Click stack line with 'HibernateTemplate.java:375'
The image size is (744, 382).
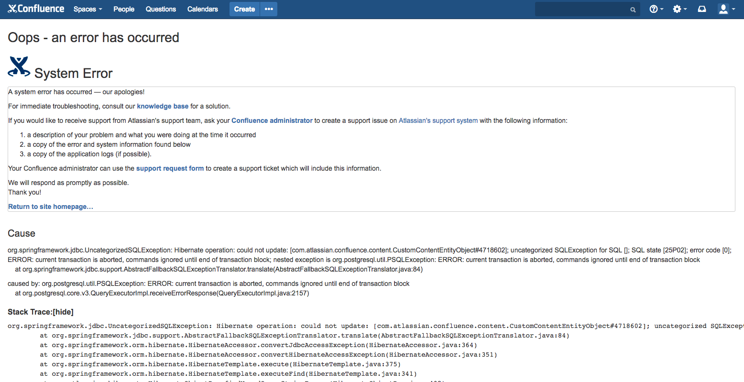[220, 364]
